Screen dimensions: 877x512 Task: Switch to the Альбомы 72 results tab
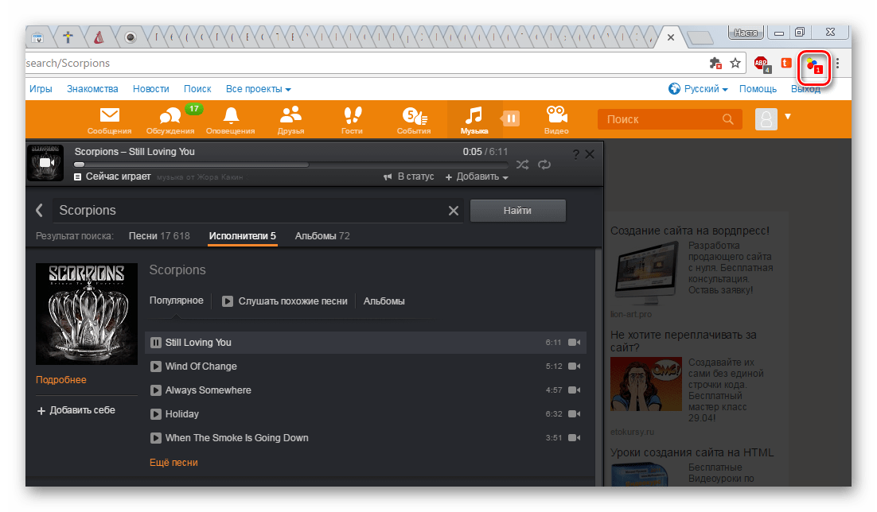tap(322, 236)
